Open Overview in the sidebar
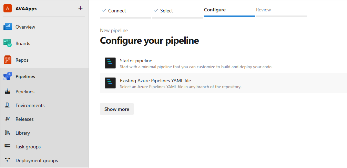Viewport: 347px width, 168px height. pyautogui.click(x=25, y=27)
